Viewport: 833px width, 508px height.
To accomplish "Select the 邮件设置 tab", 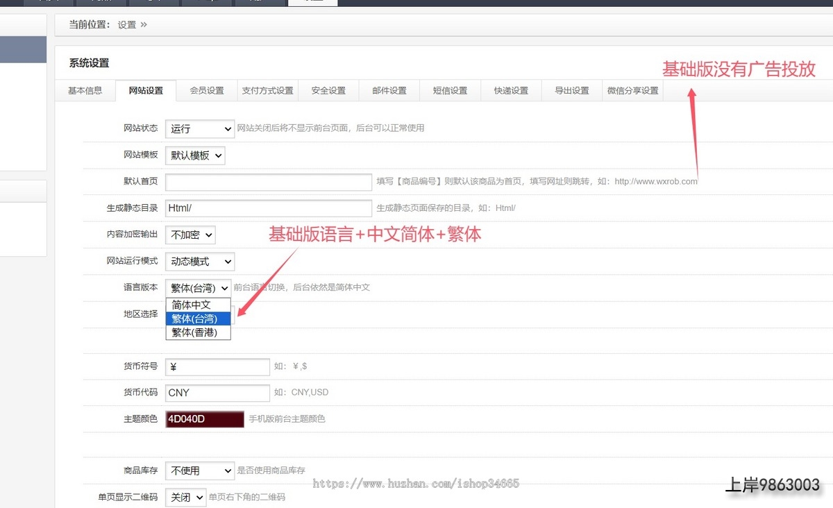I will click(389, 91).
